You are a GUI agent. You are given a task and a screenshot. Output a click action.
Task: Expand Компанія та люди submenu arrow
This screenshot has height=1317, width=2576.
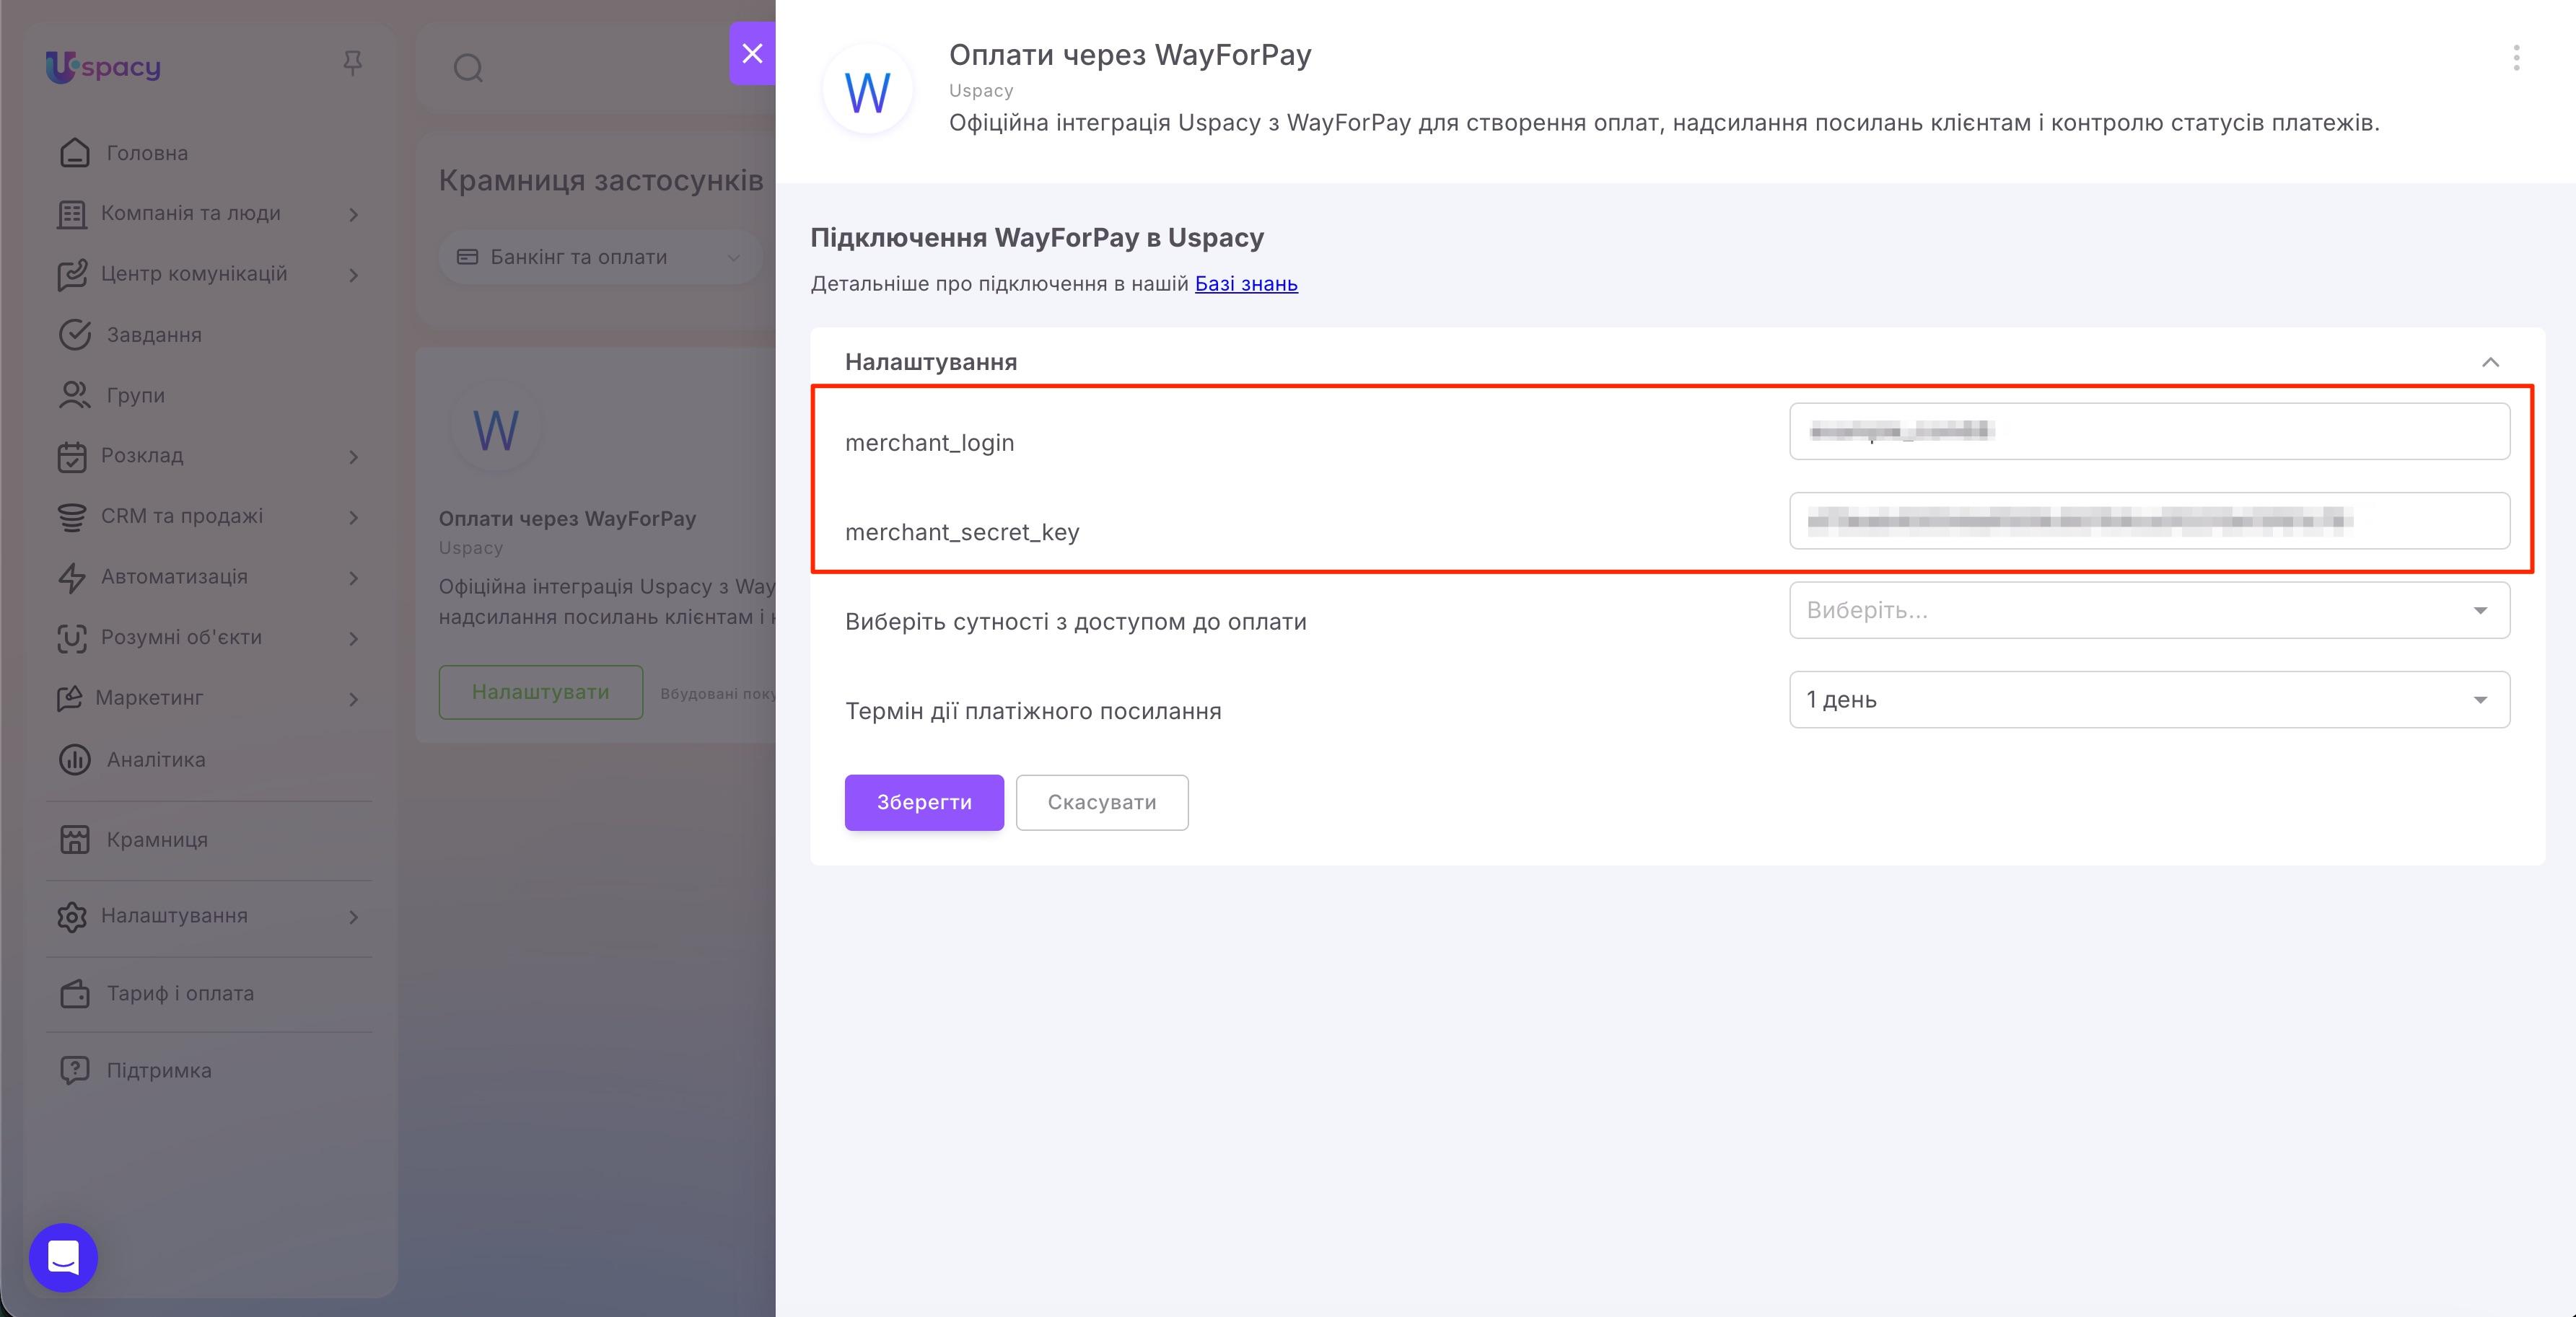pos(353,215)
